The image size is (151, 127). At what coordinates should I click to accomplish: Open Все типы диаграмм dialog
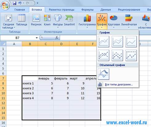click(x=118, y=85)
